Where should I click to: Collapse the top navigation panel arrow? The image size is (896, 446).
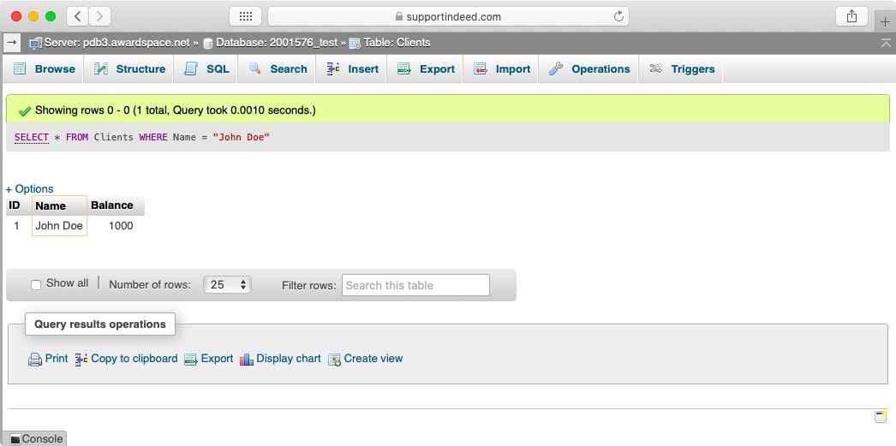(885, 43)
